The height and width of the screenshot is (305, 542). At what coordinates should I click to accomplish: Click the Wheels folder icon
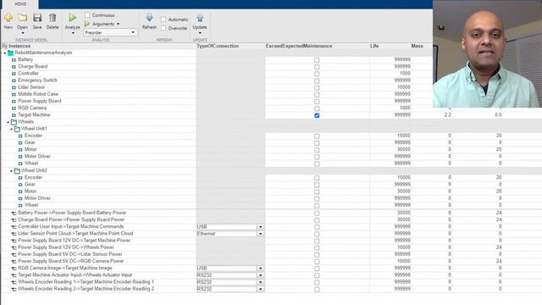(x=14, y=122)
